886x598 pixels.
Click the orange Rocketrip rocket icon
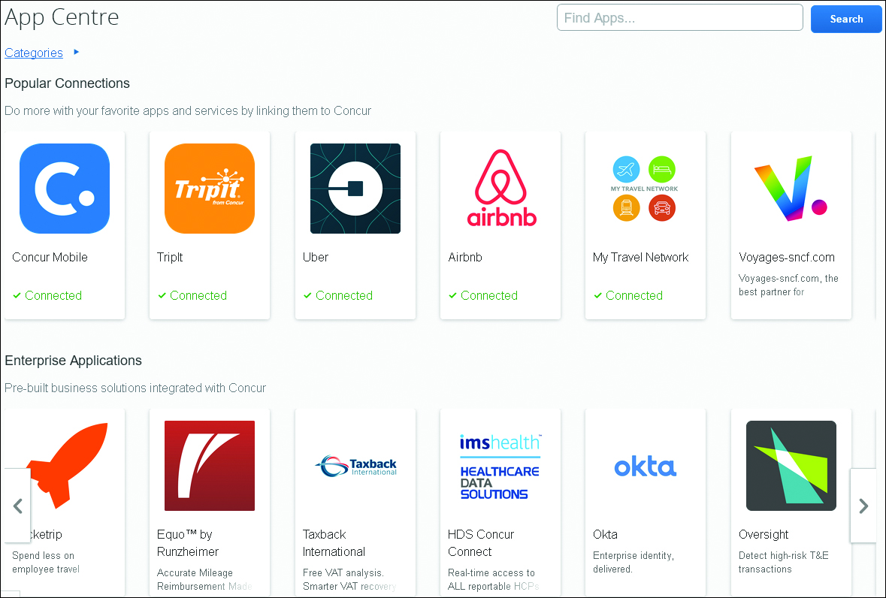[68, 465]
